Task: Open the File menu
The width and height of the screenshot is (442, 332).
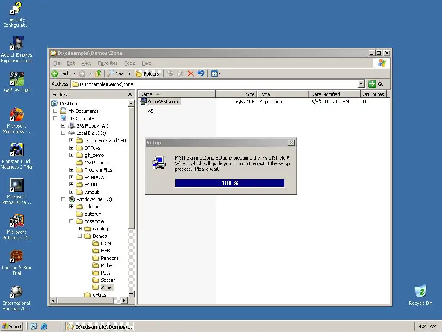Action: (57, 63)
